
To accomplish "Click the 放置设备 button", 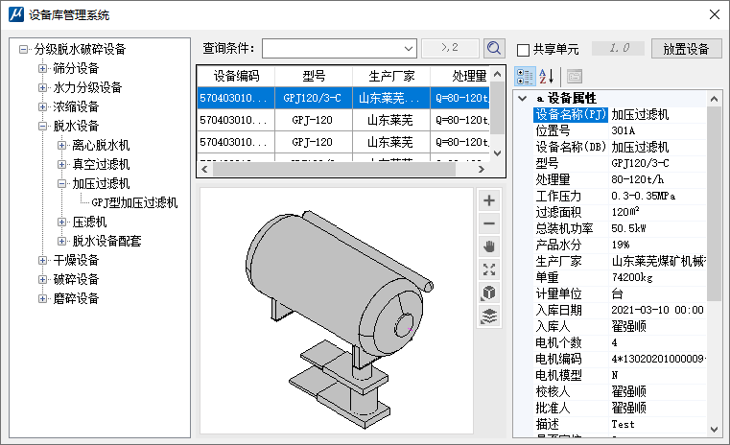I will (x=686, y=48).
